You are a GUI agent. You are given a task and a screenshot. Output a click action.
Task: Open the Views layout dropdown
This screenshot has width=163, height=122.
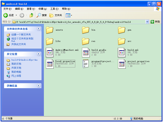[69, 15]
